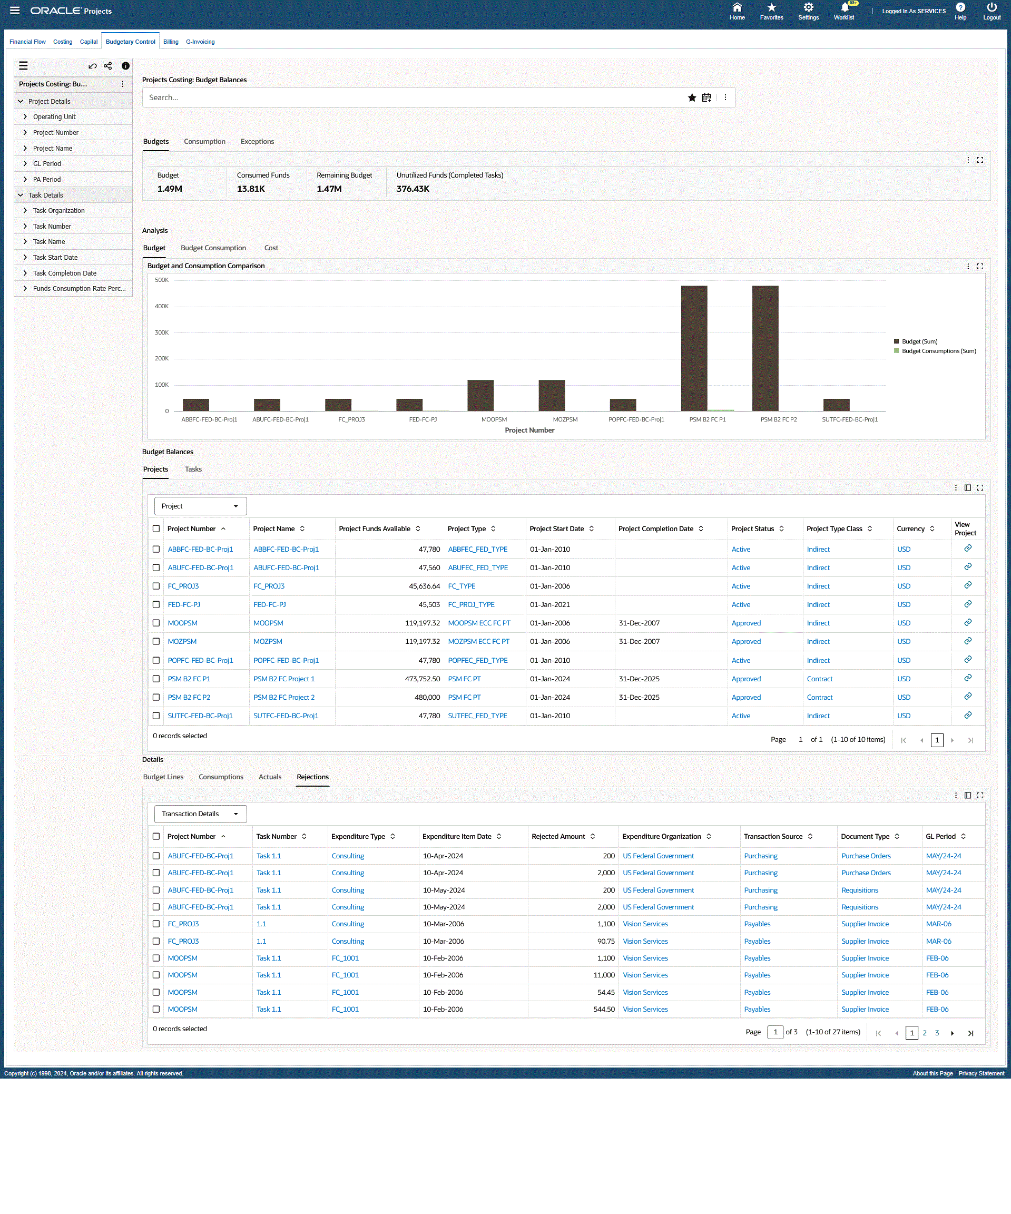Click the Budget Consumptions (Sum) legend swatch
This screenshot has width=1011, height=1214.
(x=897, y=351)
